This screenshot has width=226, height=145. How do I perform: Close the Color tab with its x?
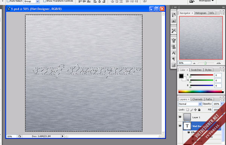(x=187, y=70)
